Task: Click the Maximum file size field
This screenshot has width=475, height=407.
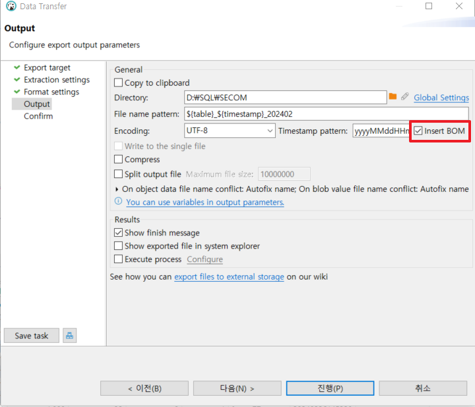Action: tap(284, 174)
